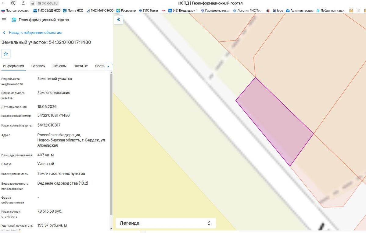
Task: Switch to the Сервисы tab
Action: [x=38, y=66]
